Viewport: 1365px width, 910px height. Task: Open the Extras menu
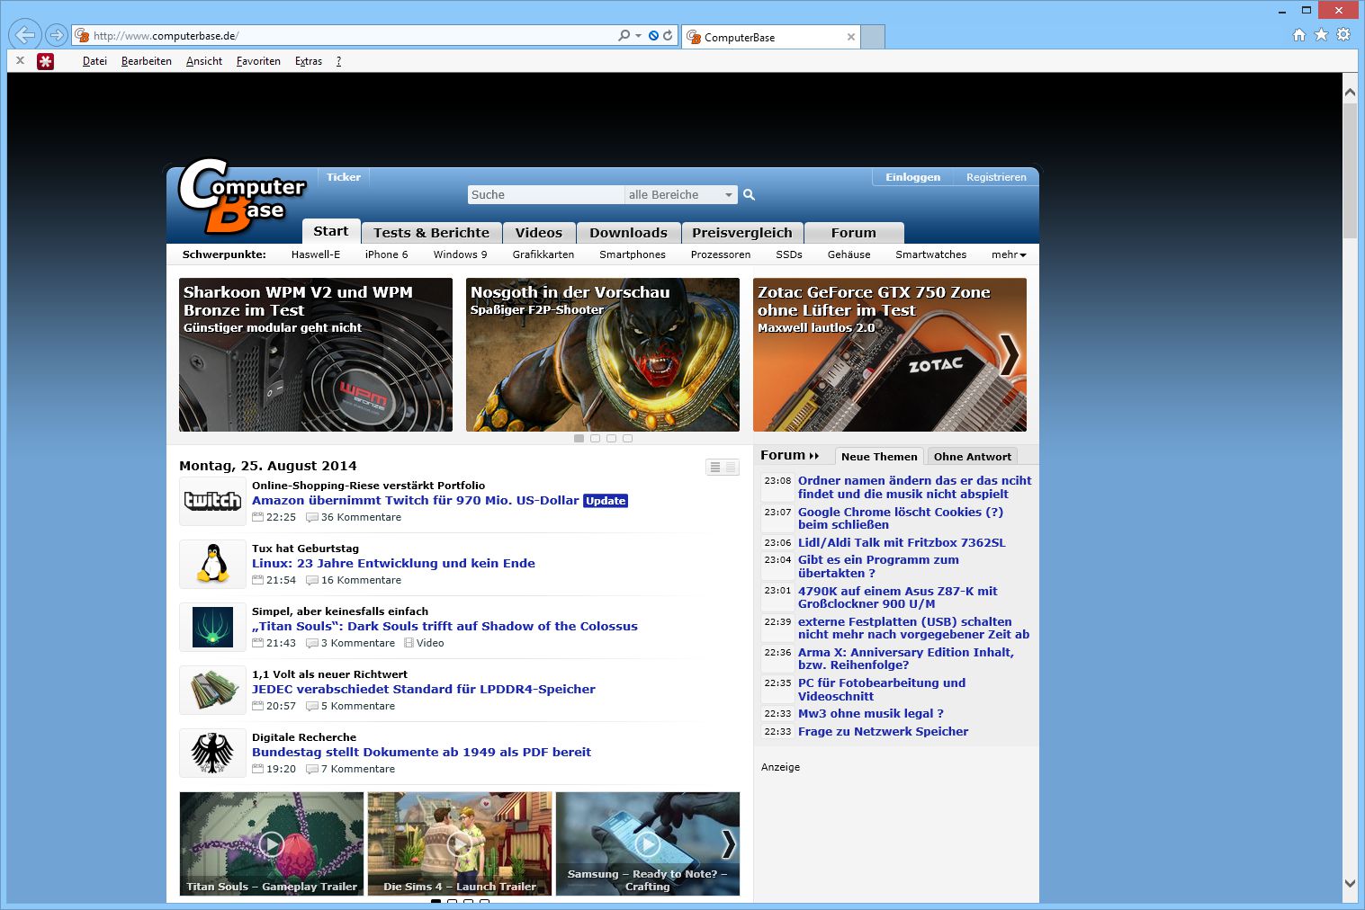coord(309,61)
